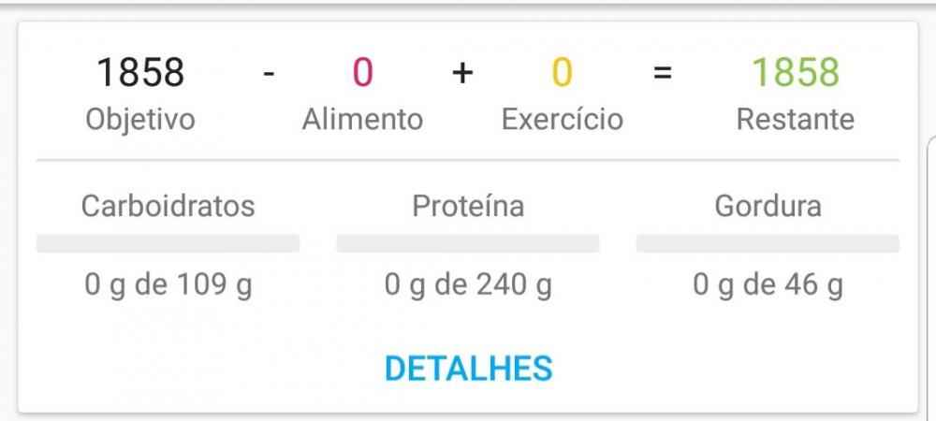Click the Proteína heading
Image resolution: width=936 pixels, height=421 pixels.
click(x=468, y=206)
